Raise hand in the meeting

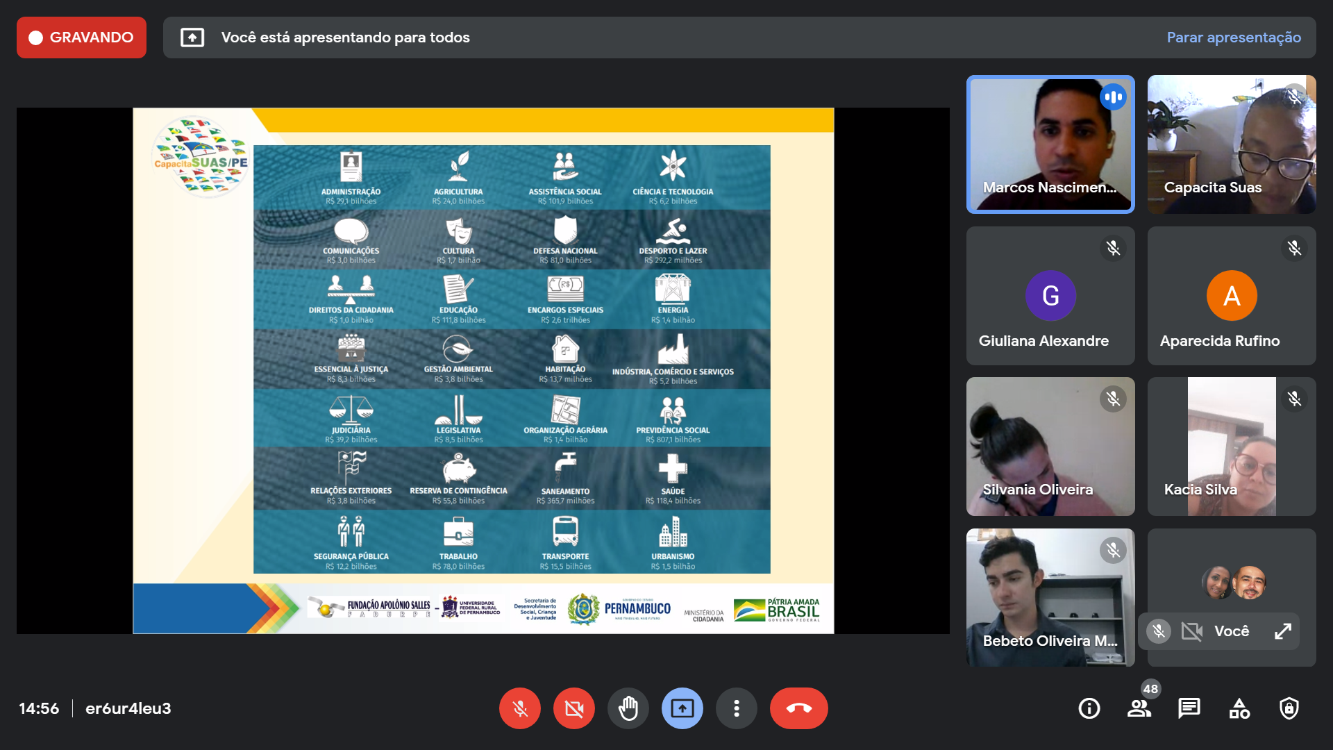point(628,708)
